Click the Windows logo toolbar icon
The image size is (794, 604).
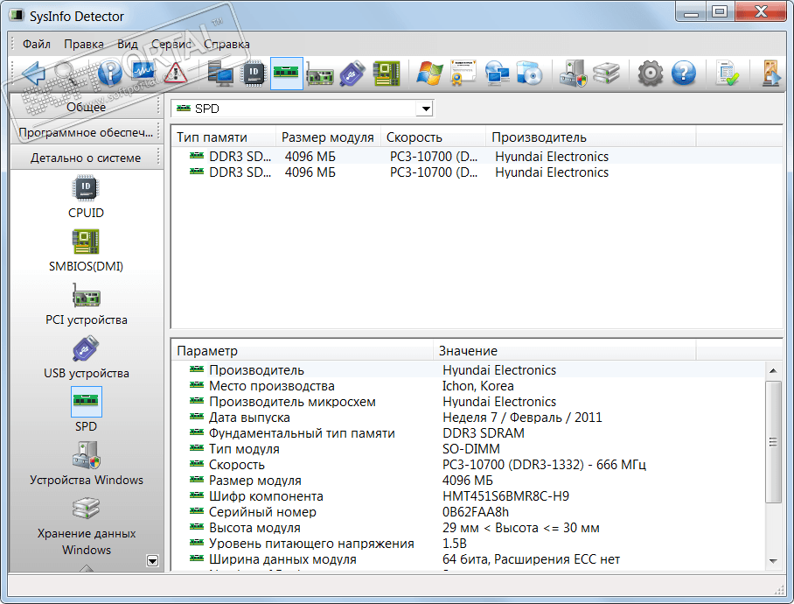428,74
